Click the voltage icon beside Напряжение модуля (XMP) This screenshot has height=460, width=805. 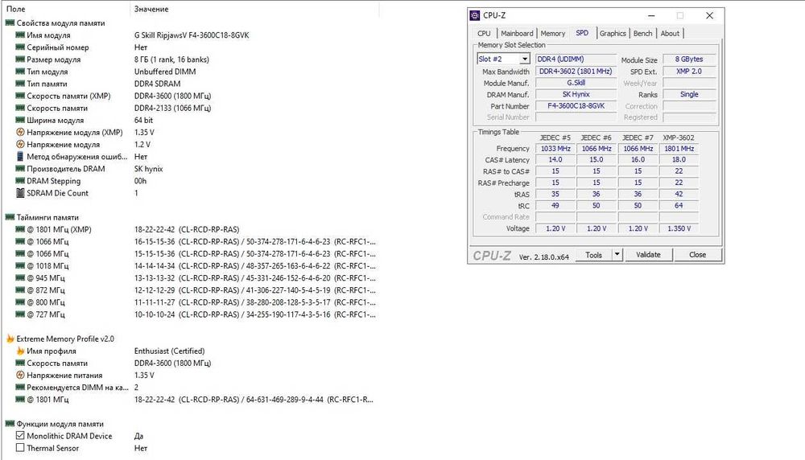point(20,133)
